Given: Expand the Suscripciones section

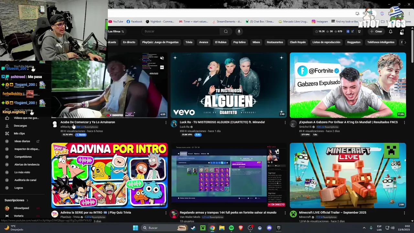Looking at the screenshot, I should tap(16, 200).
